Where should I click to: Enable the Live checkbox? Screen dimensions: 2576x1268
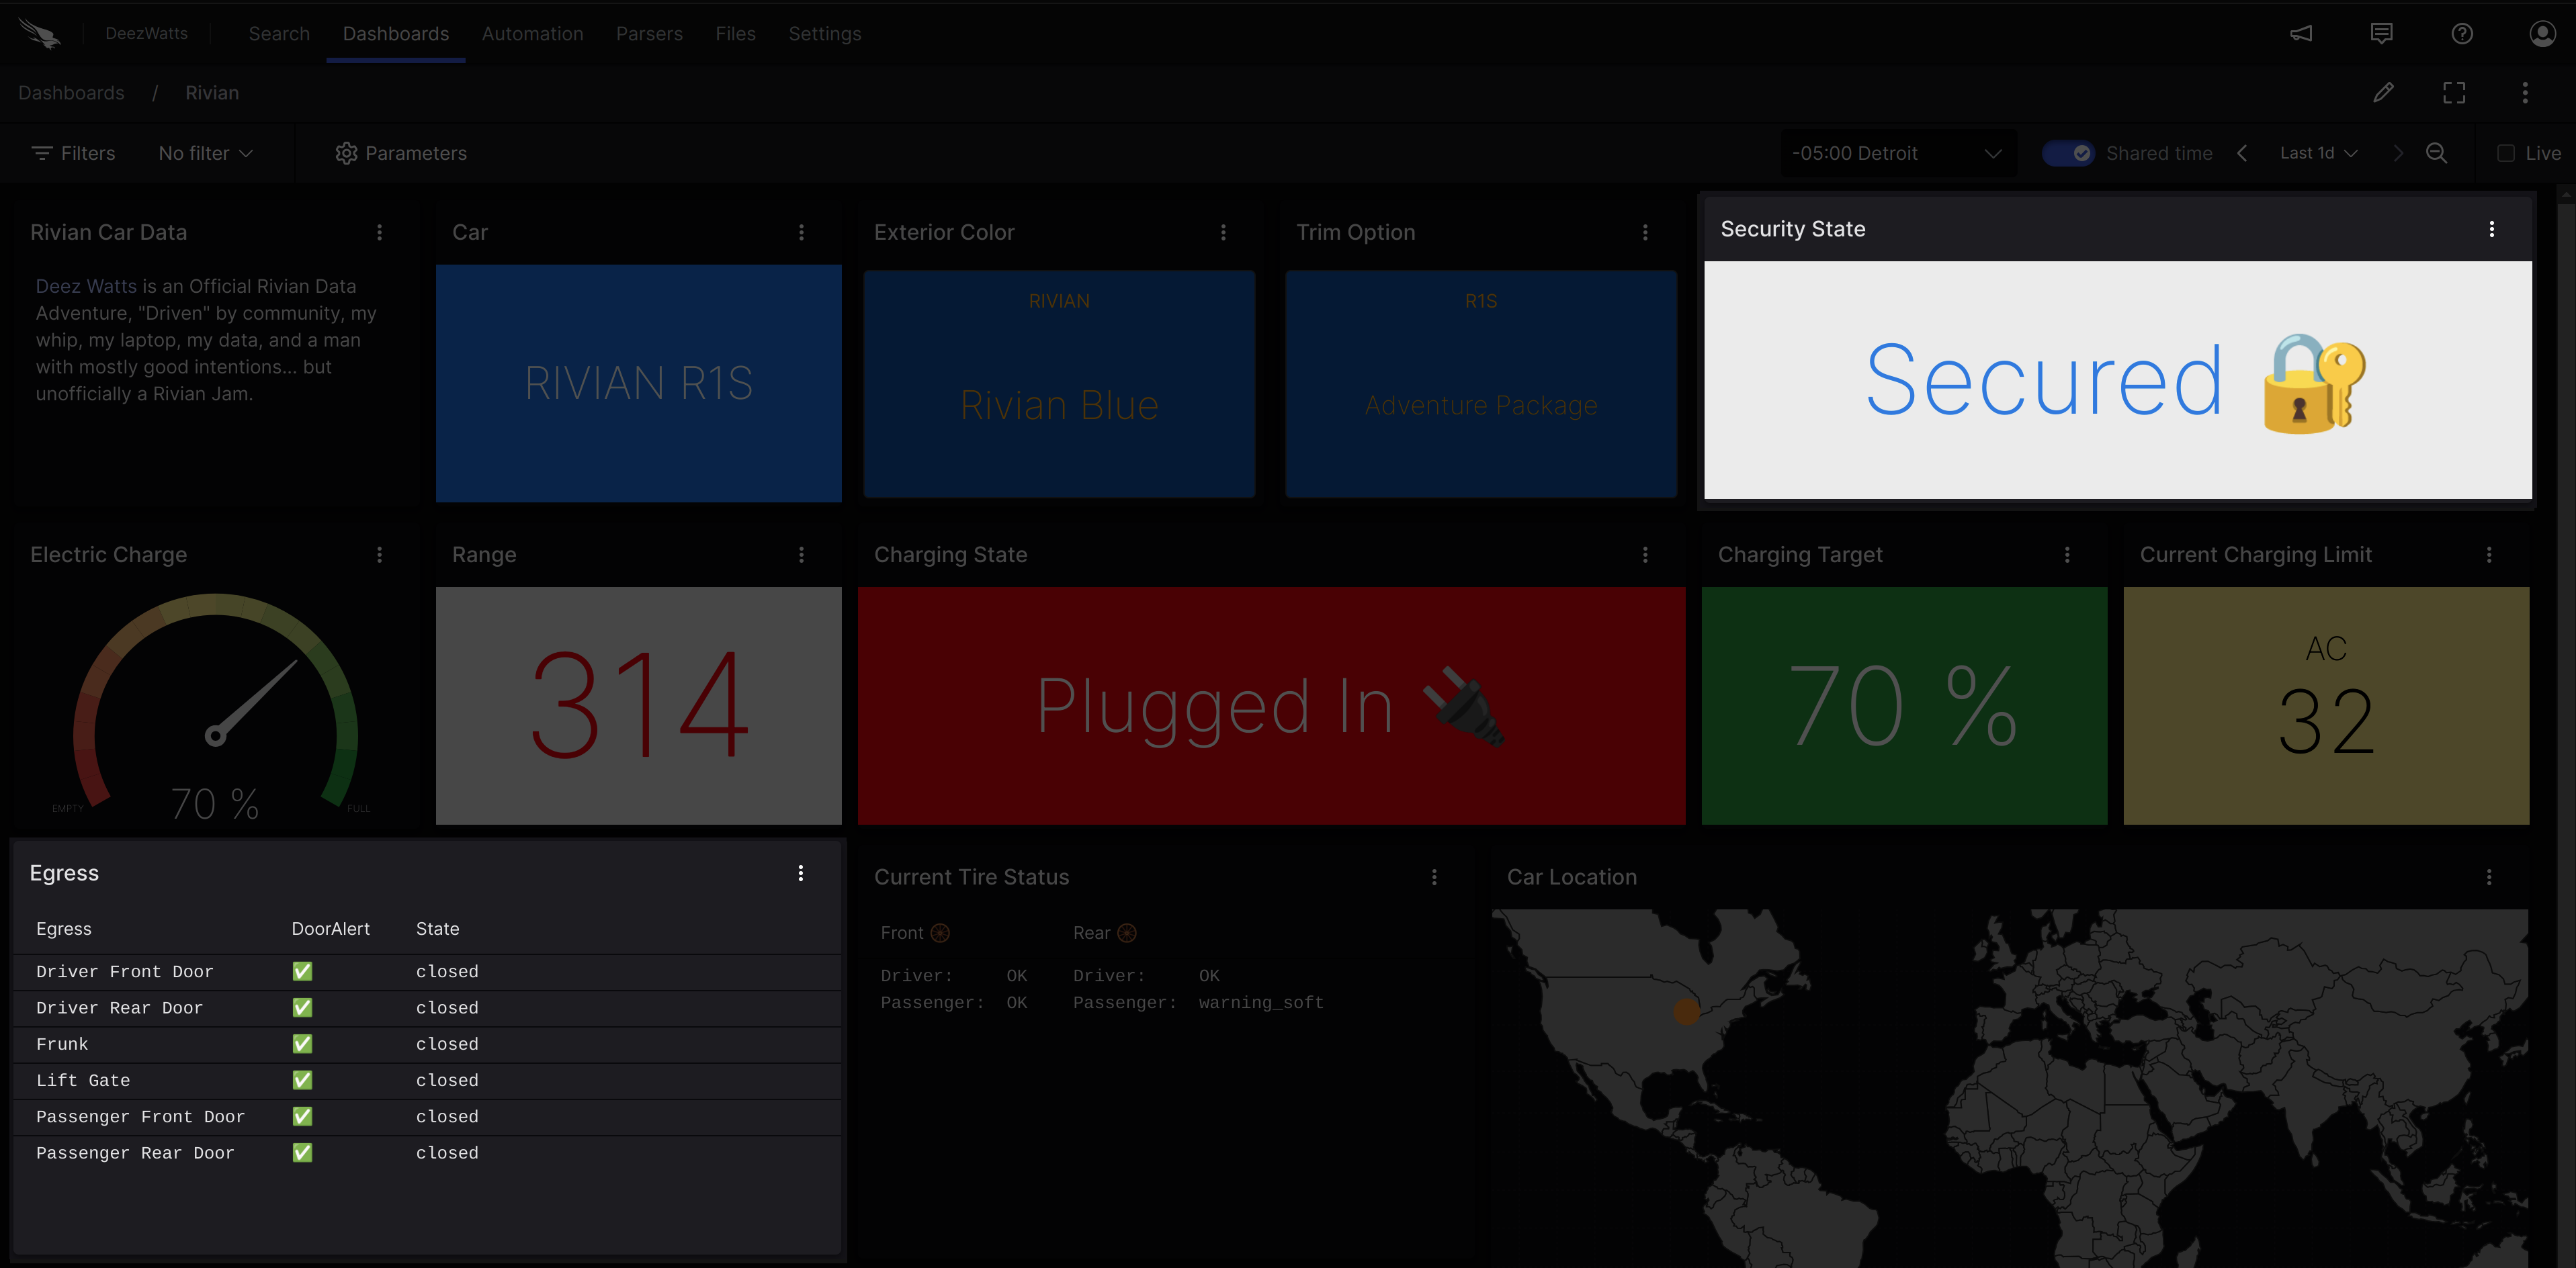[x=2505, y=153]
